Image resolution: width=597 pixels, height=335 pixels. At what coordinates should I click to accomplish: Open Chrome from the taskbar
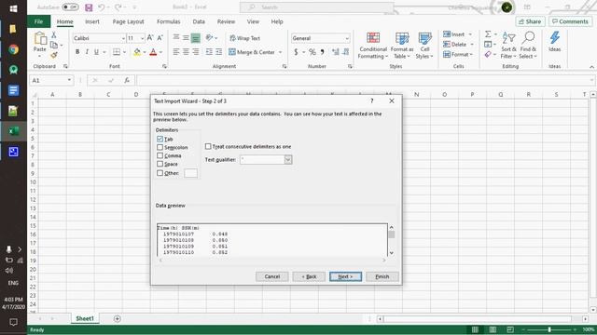pos(13,49)
